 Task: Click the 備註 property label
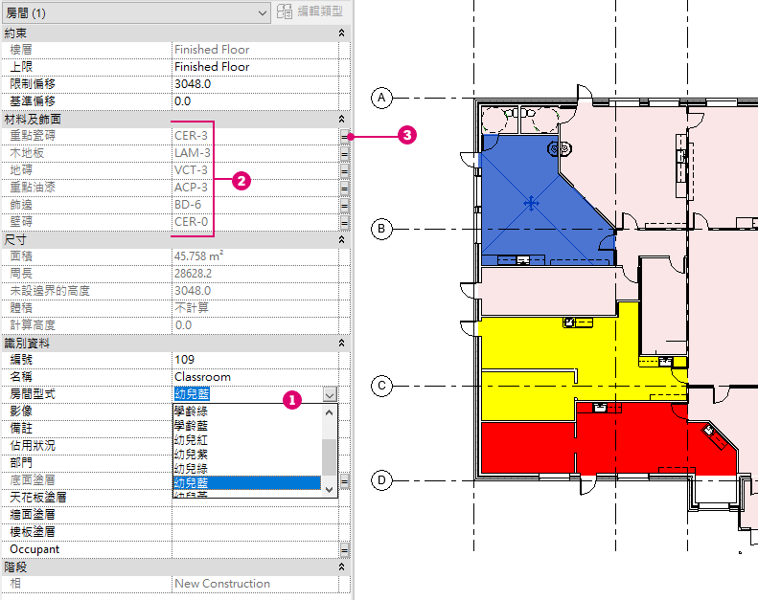(21, 429)
